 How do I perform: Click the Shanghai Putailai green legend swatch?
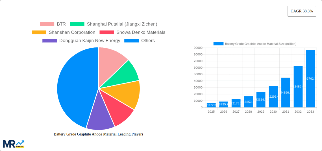coord(77,24)
